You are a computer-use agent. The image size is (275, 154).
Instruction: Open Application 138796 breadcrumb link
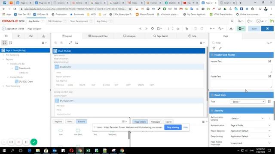(x=15, y=29)
